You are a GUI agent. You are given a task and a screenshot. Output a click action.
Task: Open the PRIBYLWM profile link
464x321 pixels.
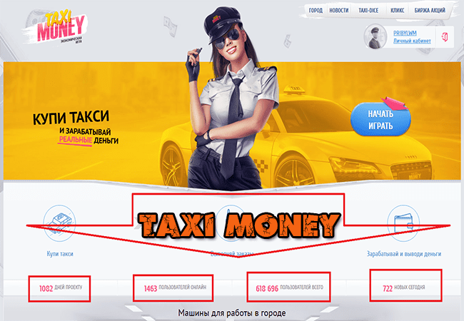pyautogui.click(x=405, y=33)
